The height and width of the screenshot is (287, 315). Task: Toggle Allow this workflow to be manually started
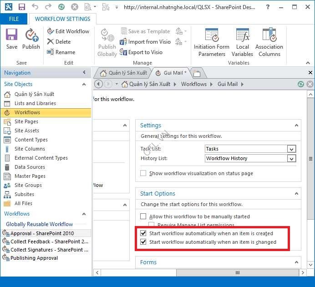pos(143,217)
